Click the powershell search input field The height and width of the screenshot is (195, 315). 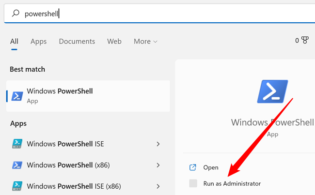159,14
